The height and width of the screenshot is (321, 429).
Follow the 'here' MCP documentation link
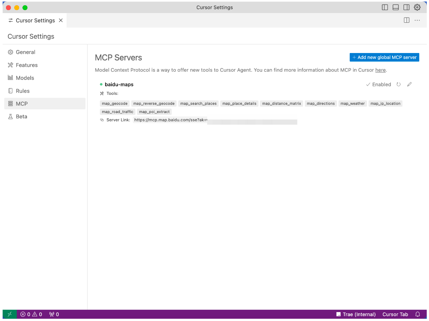click(x=380, y=70)
